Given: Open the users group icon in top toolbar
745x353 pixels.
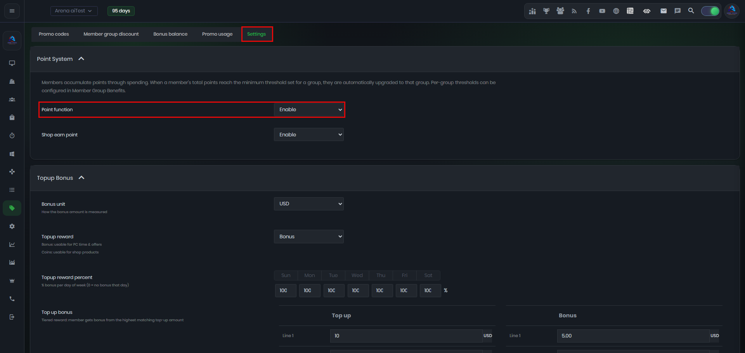Looking at the screenshot, I should pyautogui.click(x=560, y=11).
